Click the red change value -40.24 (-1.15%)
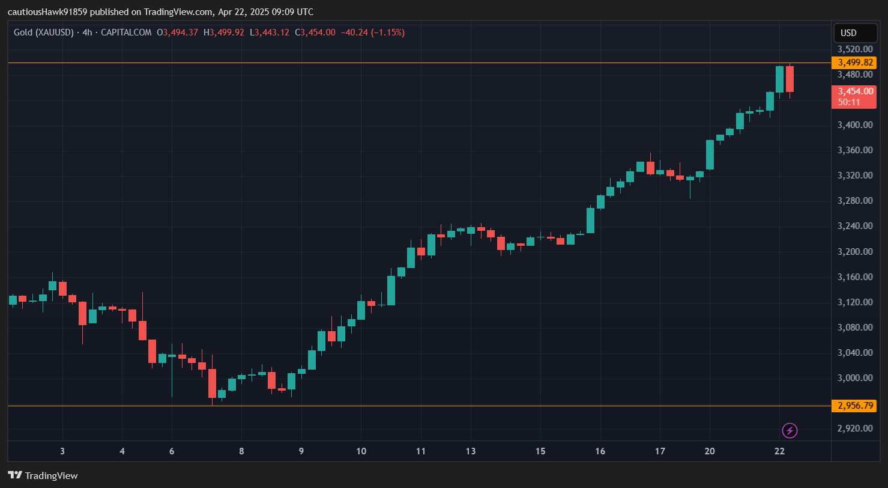 (372, 32)
